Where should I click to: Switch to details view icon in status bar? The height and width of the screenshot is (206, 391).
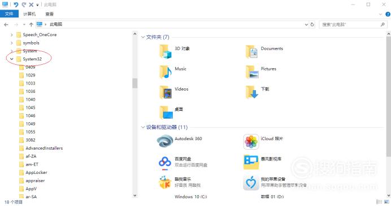tap(379, 201)
